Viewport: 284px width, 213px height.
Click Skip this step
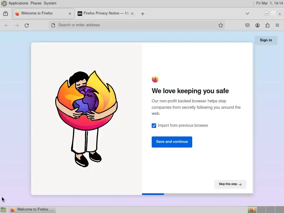point(230,184)
